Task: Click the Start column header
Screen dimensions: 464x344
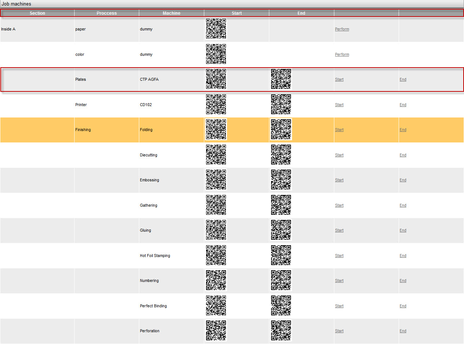Action: click(x=237, y=13)
